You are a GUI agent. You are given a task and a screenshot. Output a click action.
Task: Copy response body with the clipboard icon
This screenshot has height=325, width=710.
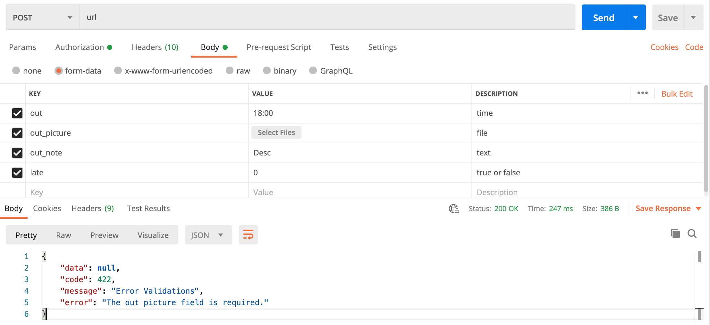point(675,234)
